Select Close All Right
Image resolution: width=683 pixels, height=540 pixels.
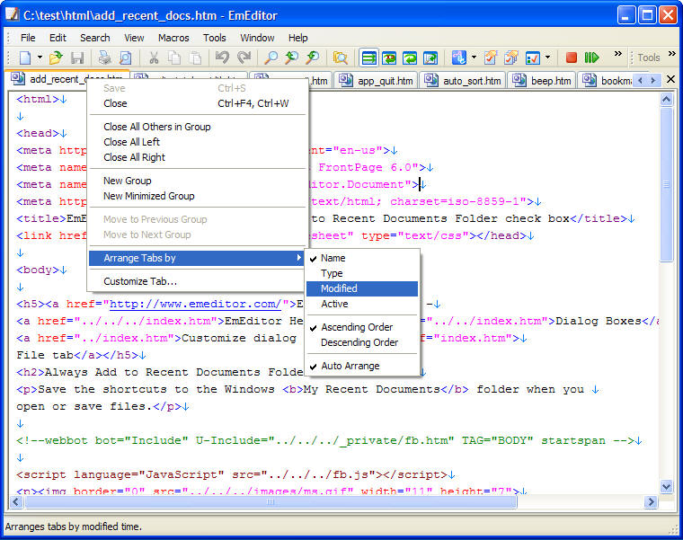coord(198,157)
